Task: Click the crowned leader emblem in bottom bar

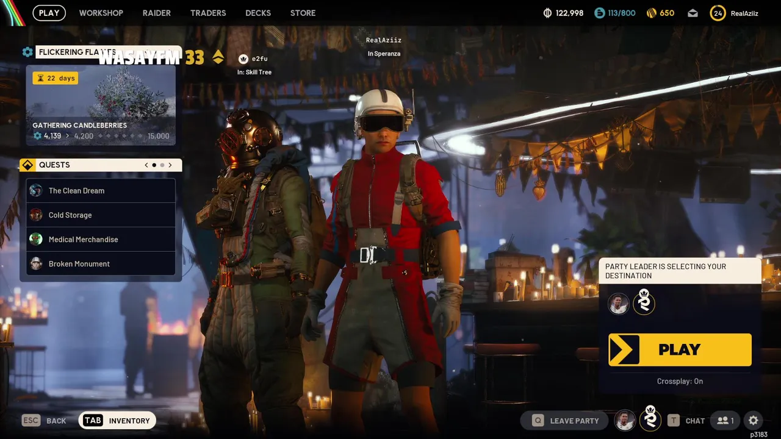Action: click(650, 419)
